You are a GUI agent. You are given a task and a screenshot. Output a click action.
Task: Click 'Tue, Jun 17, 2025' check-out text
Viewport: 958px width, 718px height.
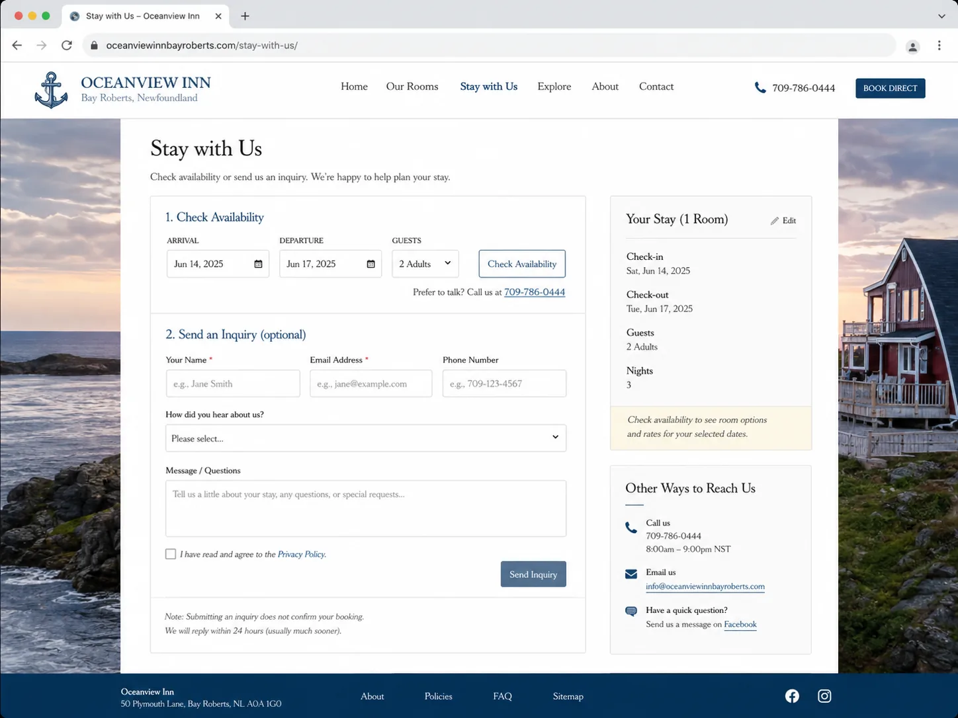660,309
